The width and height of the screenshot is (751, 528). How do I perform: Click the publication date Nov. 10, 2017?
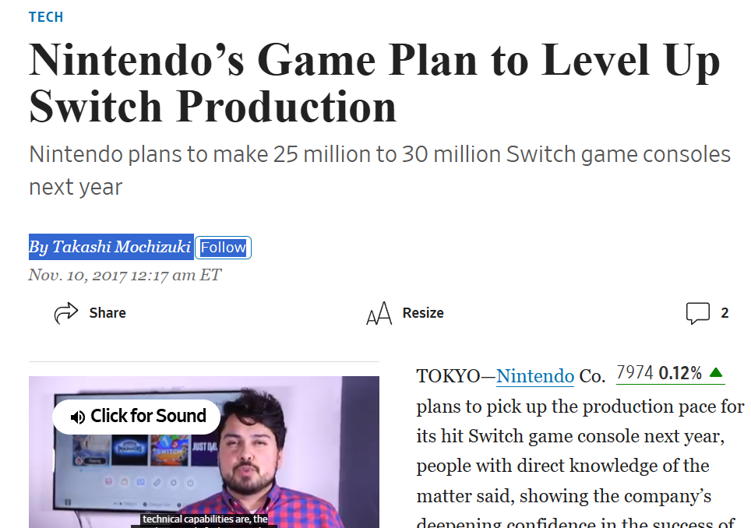(125, 275)
